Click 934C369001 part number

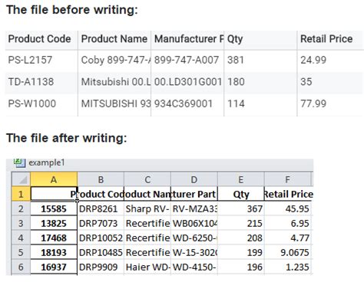coord(184,103)
